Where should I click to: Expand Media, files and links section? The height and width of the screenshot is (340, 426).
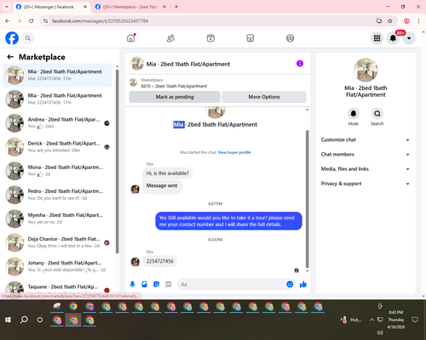tap(366, 169)
